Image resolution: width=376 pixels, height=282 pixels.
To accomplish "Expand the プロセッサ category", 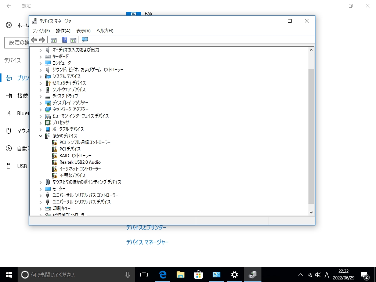I will (x=40, y=123).
